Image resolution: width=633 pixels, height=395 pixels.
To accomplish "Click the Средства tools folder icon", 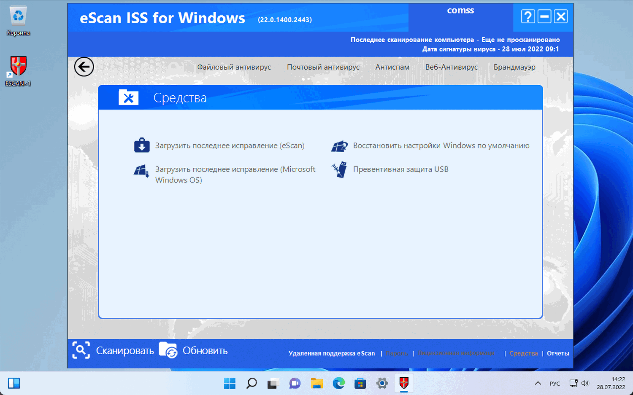I will [129, 97].
